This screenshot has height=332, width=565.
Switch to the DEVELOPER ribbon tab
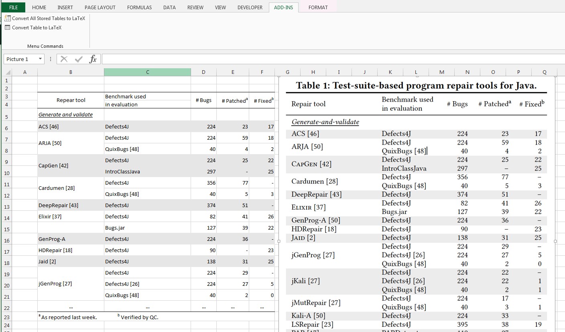250,7
